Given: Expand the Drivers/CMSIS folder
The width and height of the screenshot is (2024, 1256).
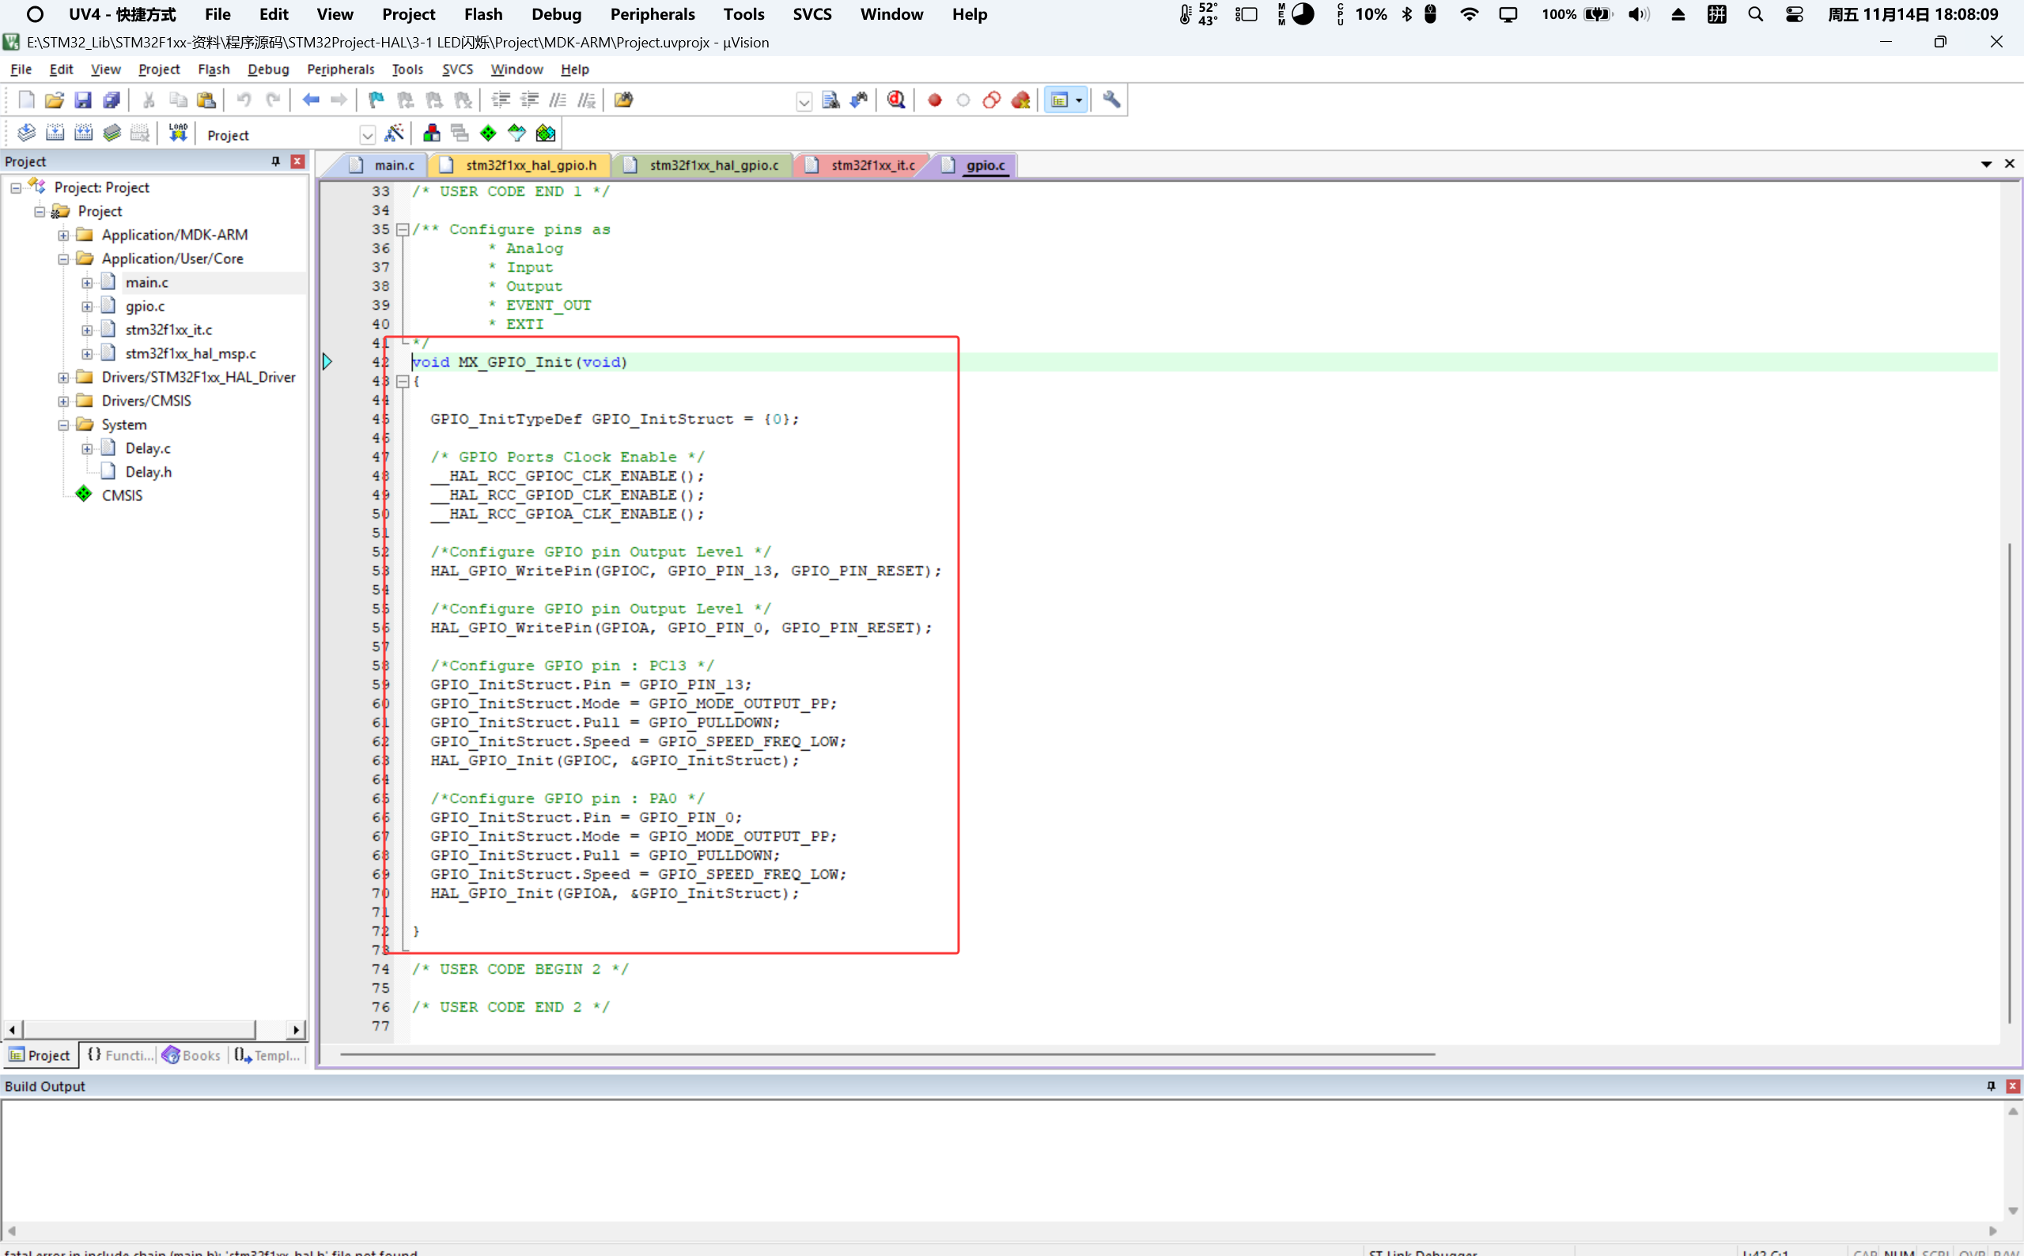Looking at the screenshot, I should pyautogui.click(x=63, y=402).
